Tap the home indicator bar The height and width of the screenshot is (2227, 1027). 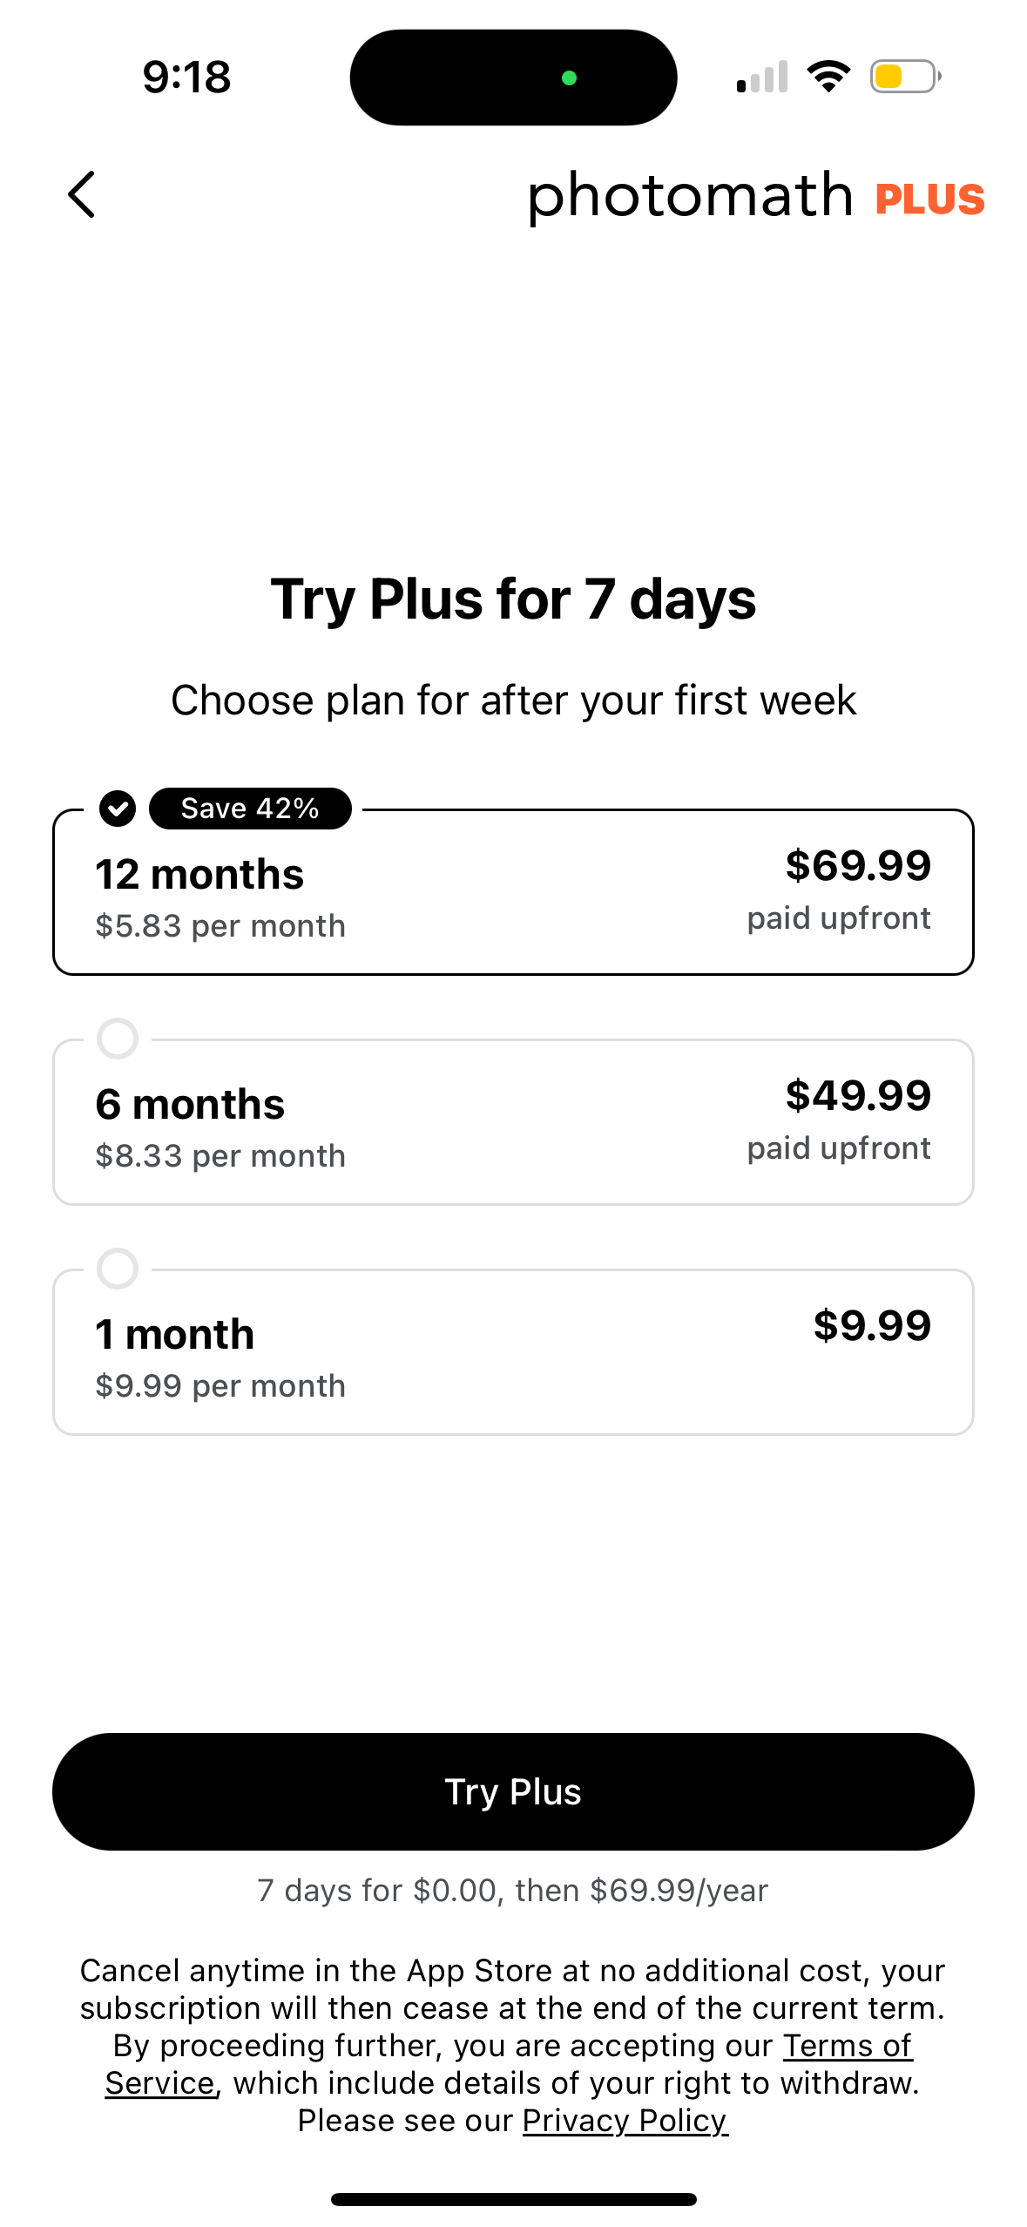coord(513,2199)
